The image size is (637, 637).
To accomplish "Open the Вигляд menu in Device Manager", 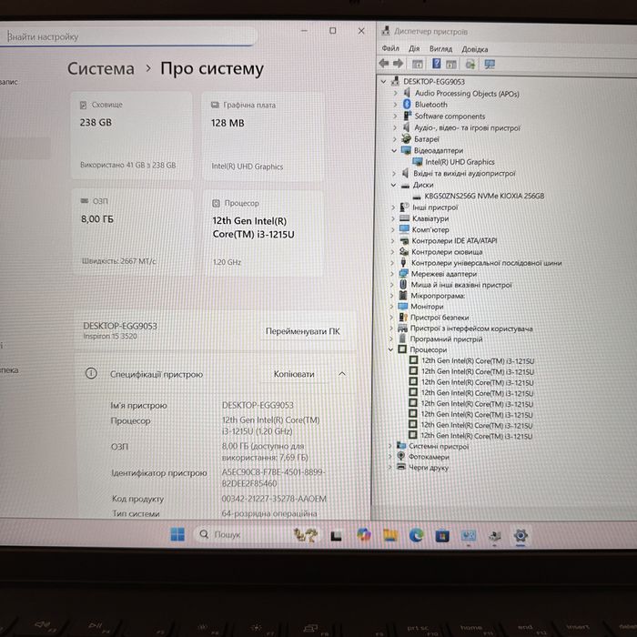I will pos(440,49).
